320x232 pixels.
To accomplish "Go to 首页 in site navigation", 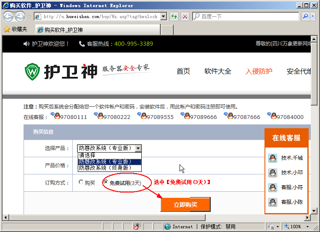I will 183,71.
